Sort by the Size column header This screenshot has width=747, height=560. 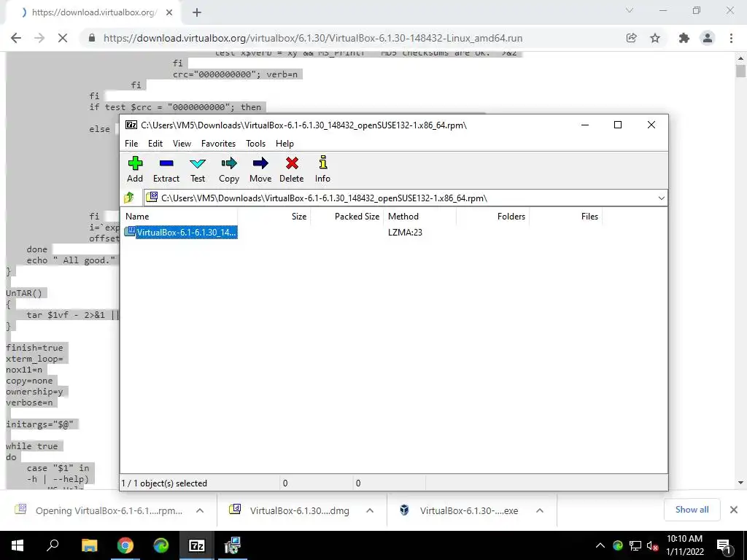click(x=274, y=216)
